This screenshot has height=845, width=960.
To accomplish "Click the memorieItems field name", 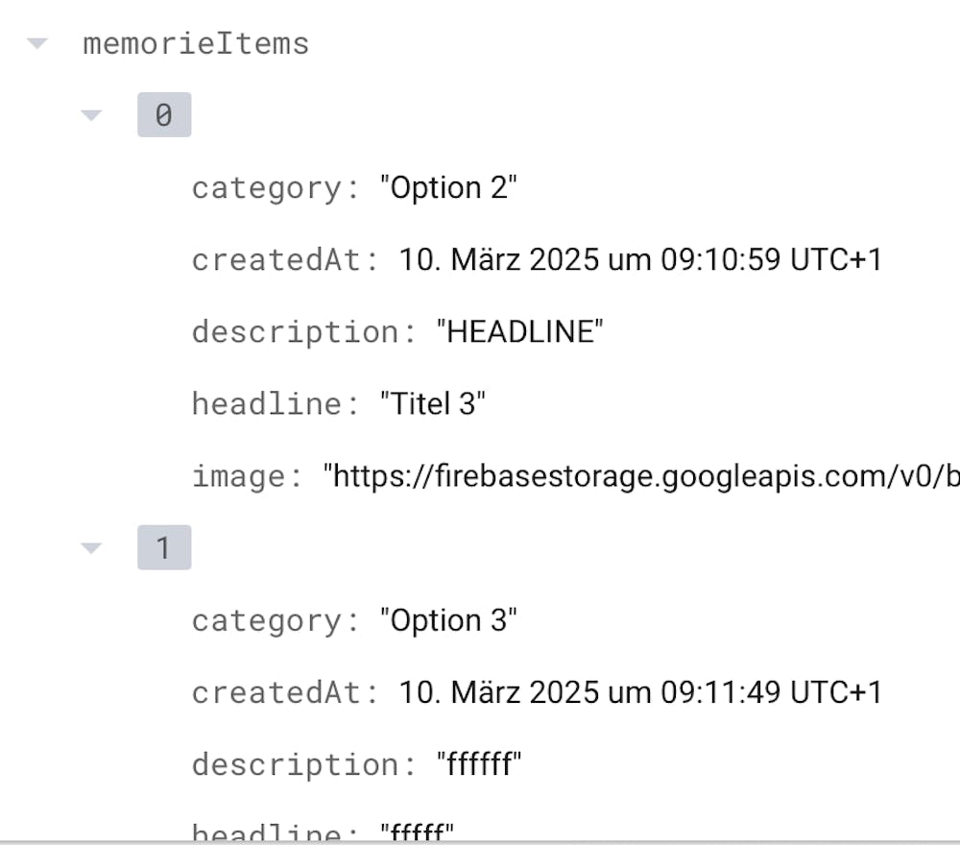I will click(196, 44).
